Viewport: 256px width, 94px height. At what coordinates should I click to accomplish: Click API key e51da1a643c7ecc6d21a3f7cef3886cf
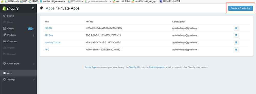point(103,42)
